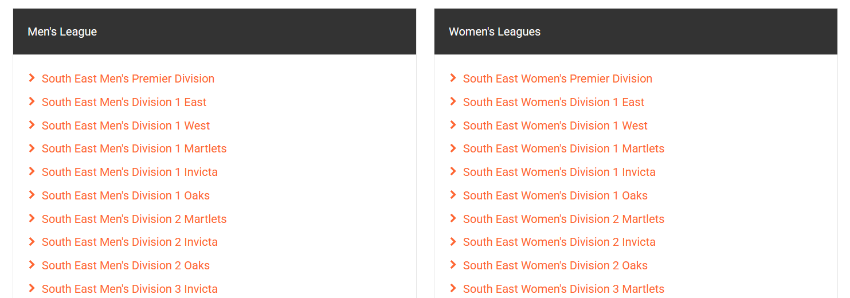Open South East Men's Division 2 Oaks
The image size is (850, 298).
click(x=126, y=265)
